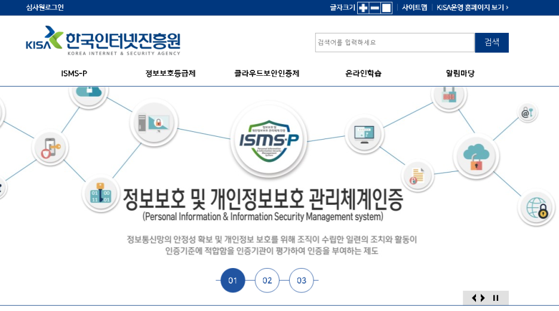Click the ISMS-P shield emblem
This screenshot has width=559, height=311.
(269, 140)
